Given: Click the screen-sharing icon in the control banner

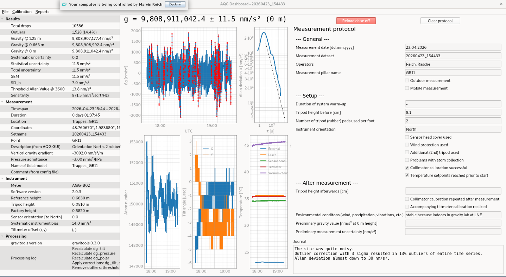Looking at the screenshot, I should coord(64,4).
